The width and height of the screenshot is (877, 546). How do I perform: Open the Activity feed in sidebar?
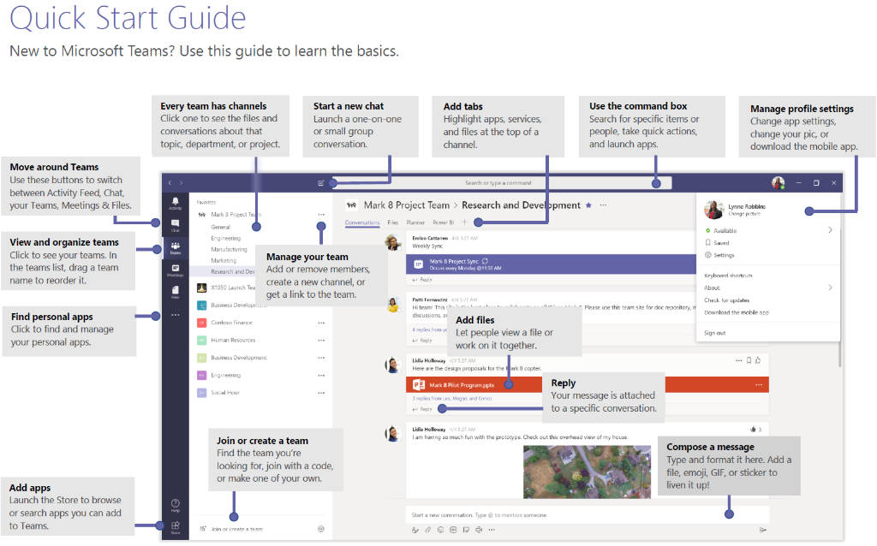[x=175, y=203]
